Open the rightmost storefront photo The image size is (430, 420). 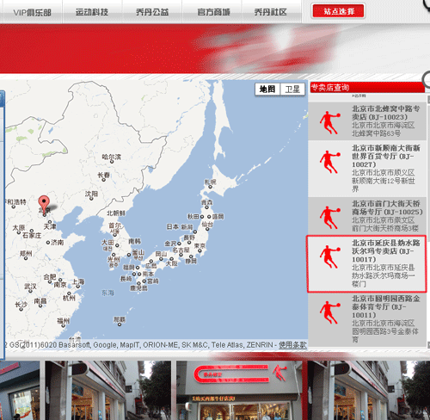tap(369, 390)
